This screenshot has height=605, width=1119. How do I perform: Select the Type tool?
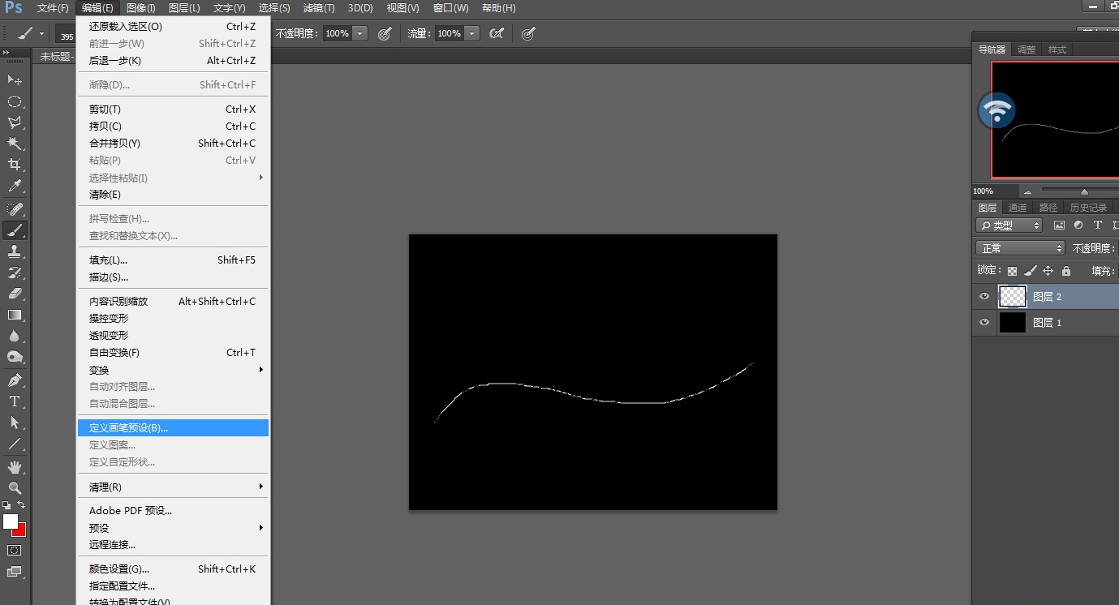tap(15, 401)
